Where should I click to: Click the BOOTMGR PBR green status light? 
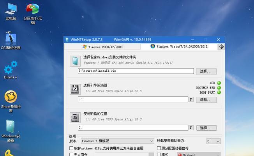pyautogui.click(x=219, y=88)
